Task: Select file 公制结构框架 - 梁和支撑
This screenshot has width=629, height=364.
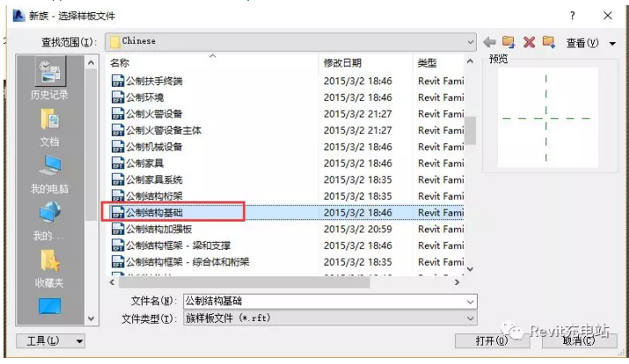Action: 179,245
